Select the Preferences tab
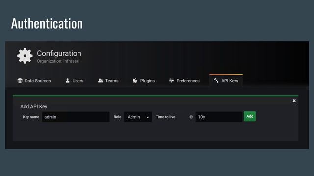Viewport: 314px width, 176px height. coord(184,81)
